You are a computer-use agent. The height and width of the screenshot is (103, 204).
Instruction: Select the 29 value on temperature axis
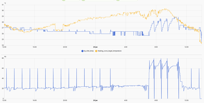[x=3, y=16]
